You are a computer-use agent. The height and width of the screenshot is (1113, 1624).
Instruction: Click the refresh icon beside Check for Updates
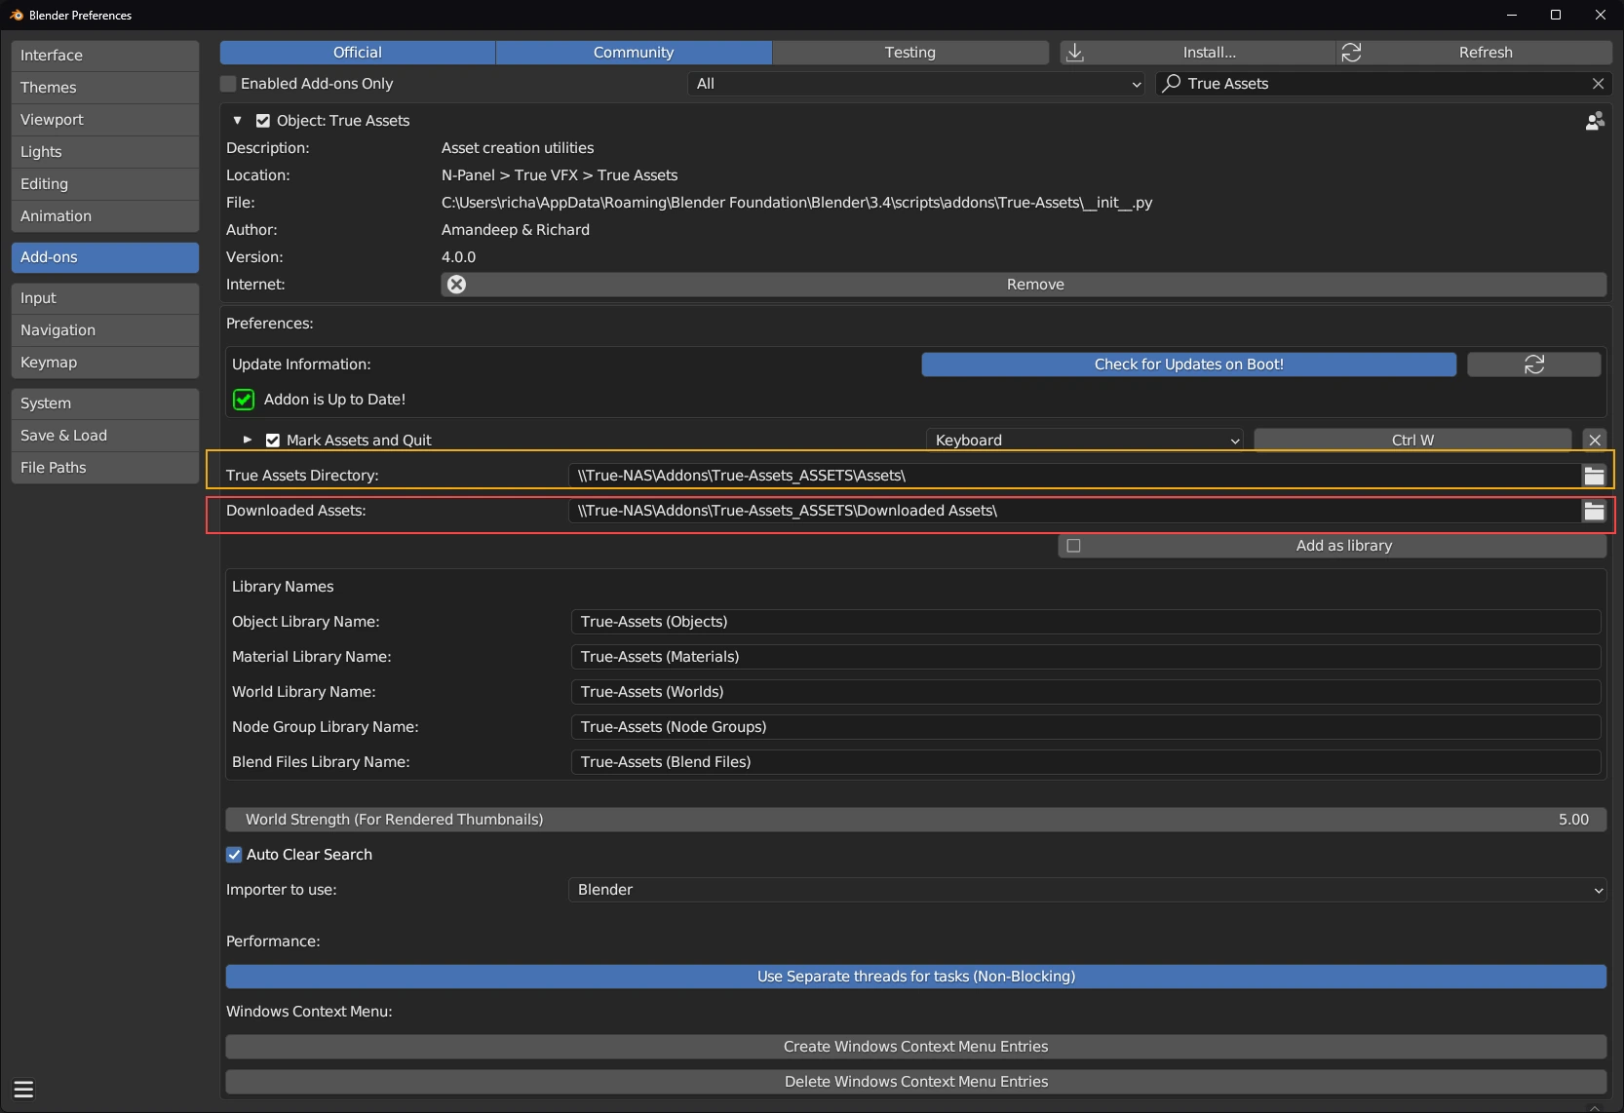(x=1533, y=365)
